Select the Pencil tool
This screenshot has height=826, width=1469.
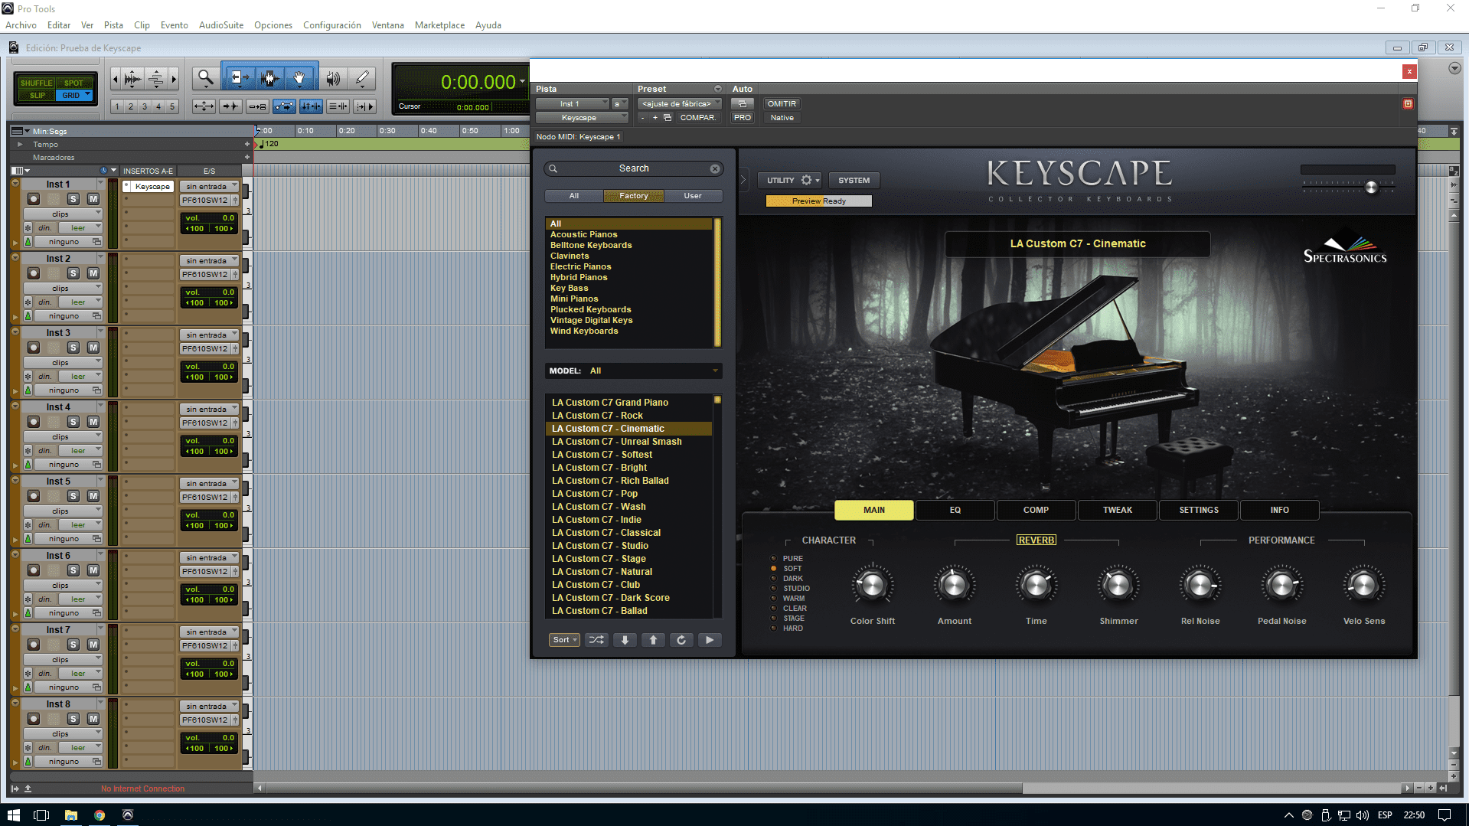pos(362,77)
